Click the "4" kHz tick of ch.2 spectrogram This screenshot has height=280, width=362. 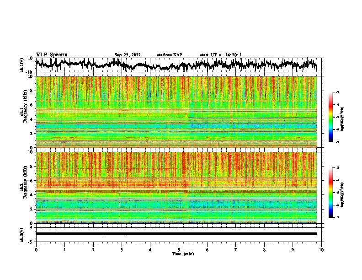[x=32, y=195]
